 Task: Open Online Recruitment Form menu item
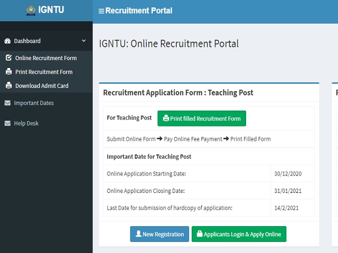(x=46, y=58)
